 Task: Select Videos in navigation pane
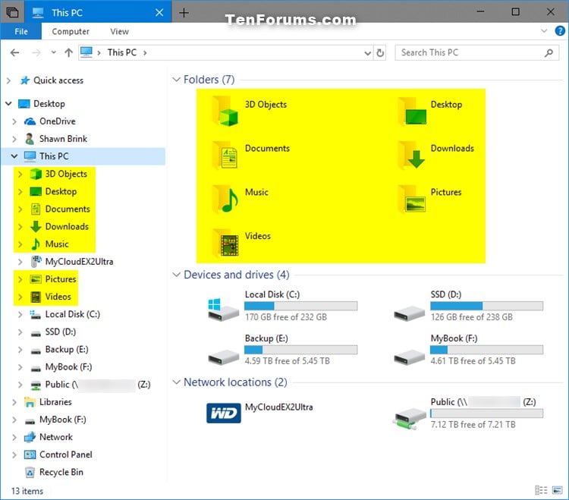pyautogui.click(x=58, y=297)
